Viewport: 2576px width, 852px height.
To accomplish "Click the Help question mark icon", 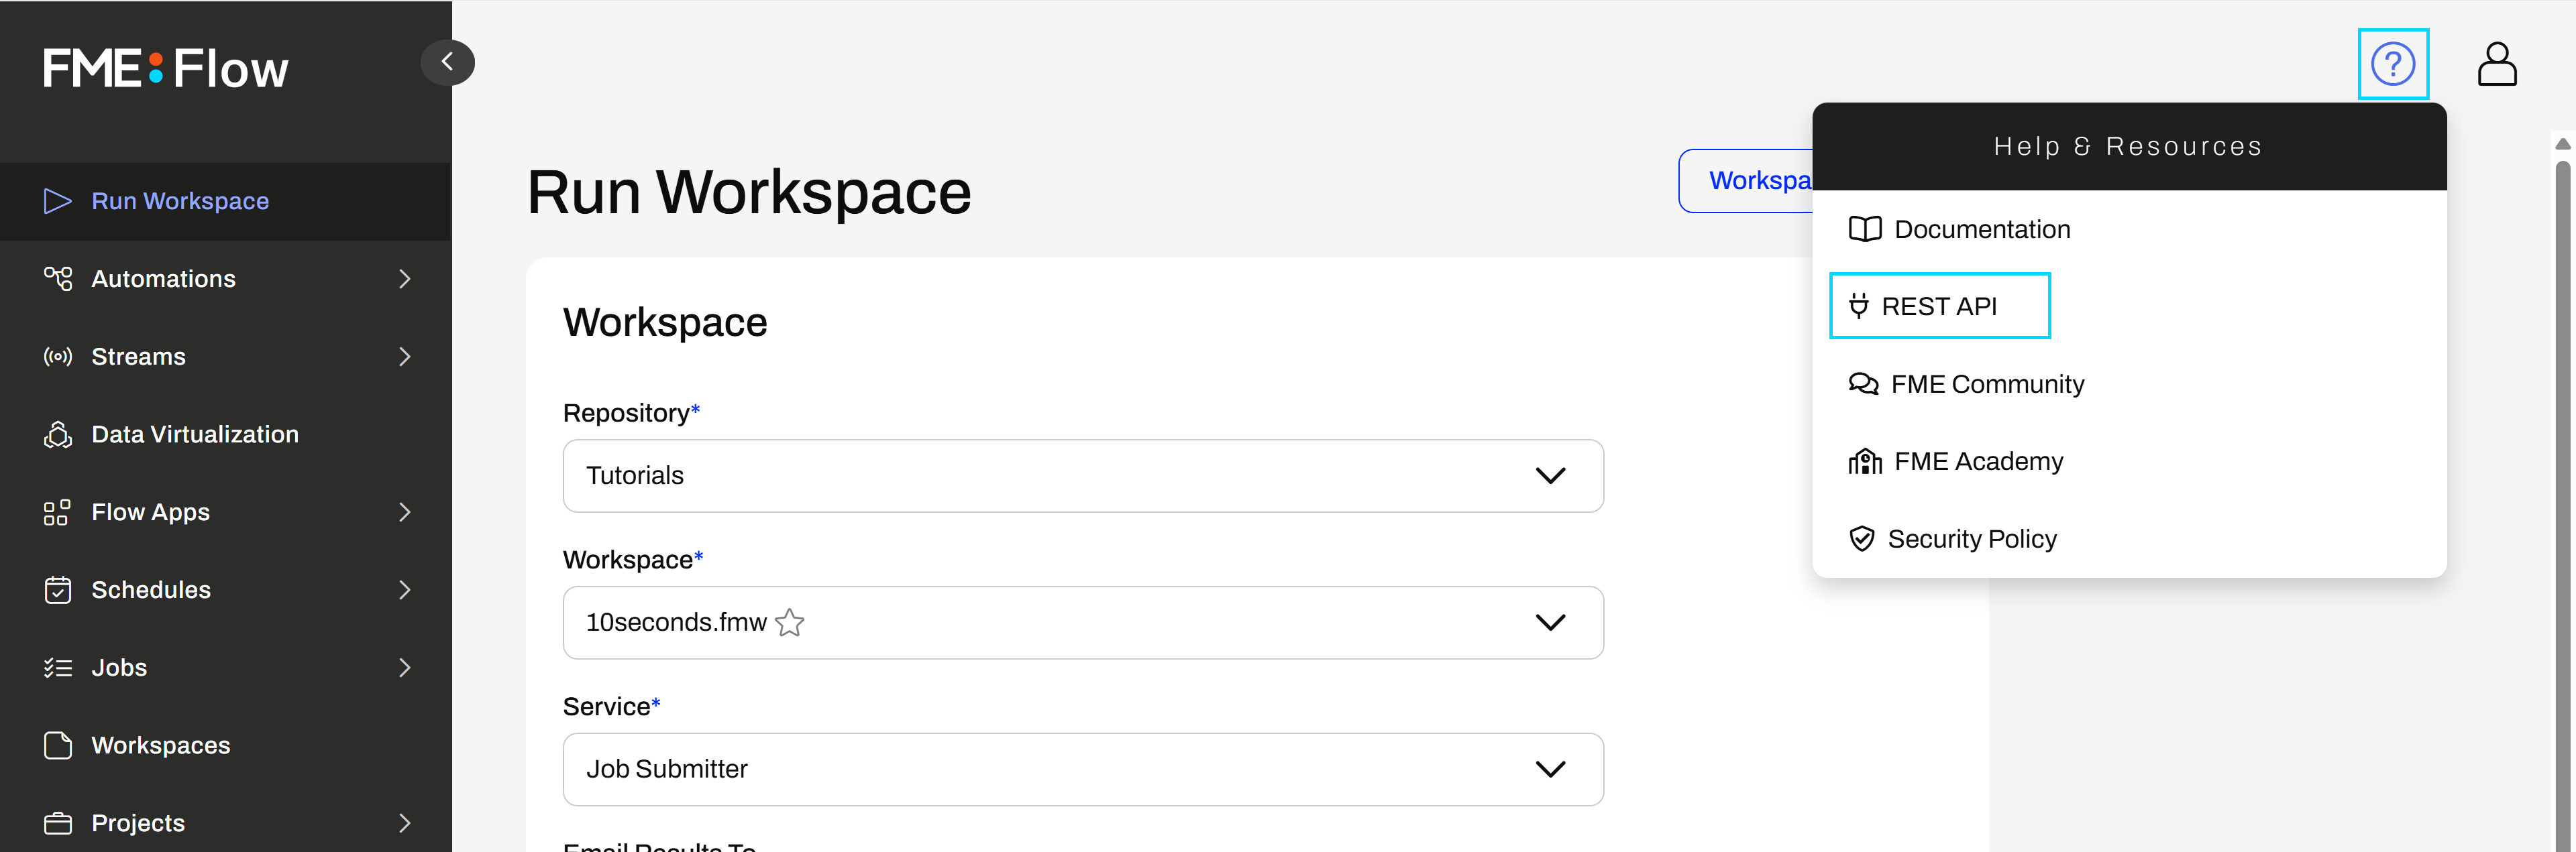I will 2393,64.
